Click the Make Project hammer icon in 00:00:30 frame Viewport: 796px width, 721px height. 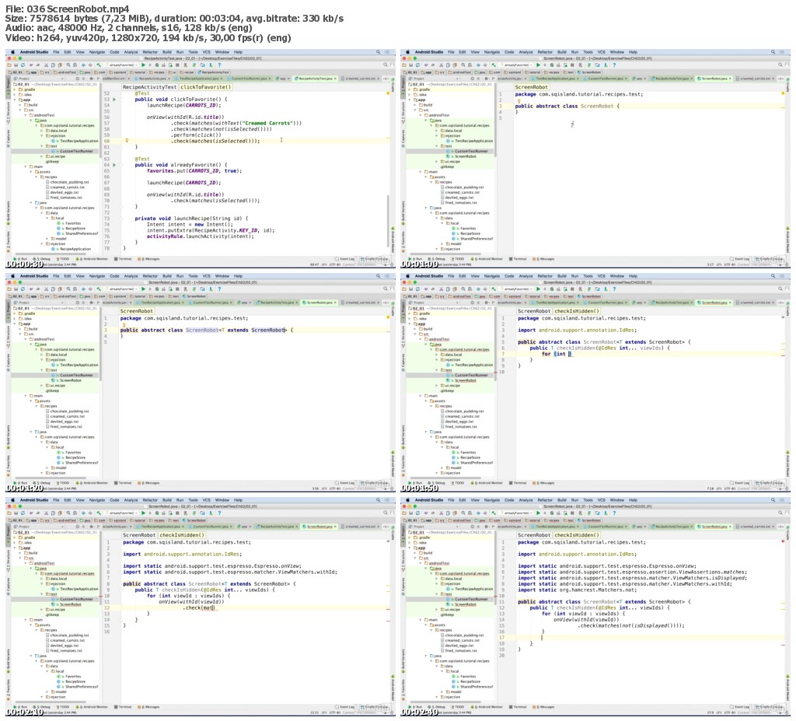pos(99,65)
